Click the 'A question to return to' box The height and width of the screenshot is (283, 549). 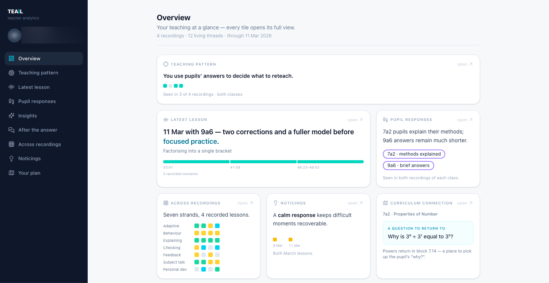(428, 233)
